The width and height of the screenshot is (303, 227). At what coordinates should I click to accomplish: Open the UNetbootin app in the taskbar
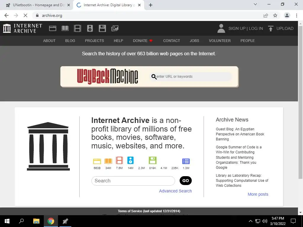point(65,221)
